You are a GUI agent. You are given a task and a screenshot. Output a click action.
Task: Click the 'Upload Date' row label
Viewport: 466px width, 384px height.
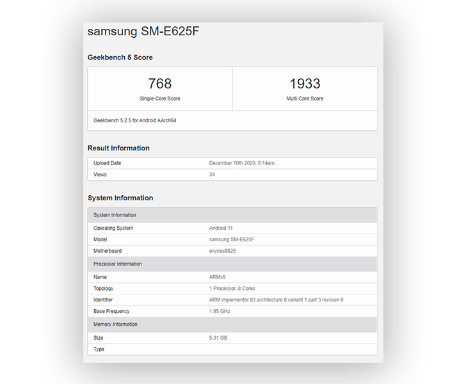(108, 163)
